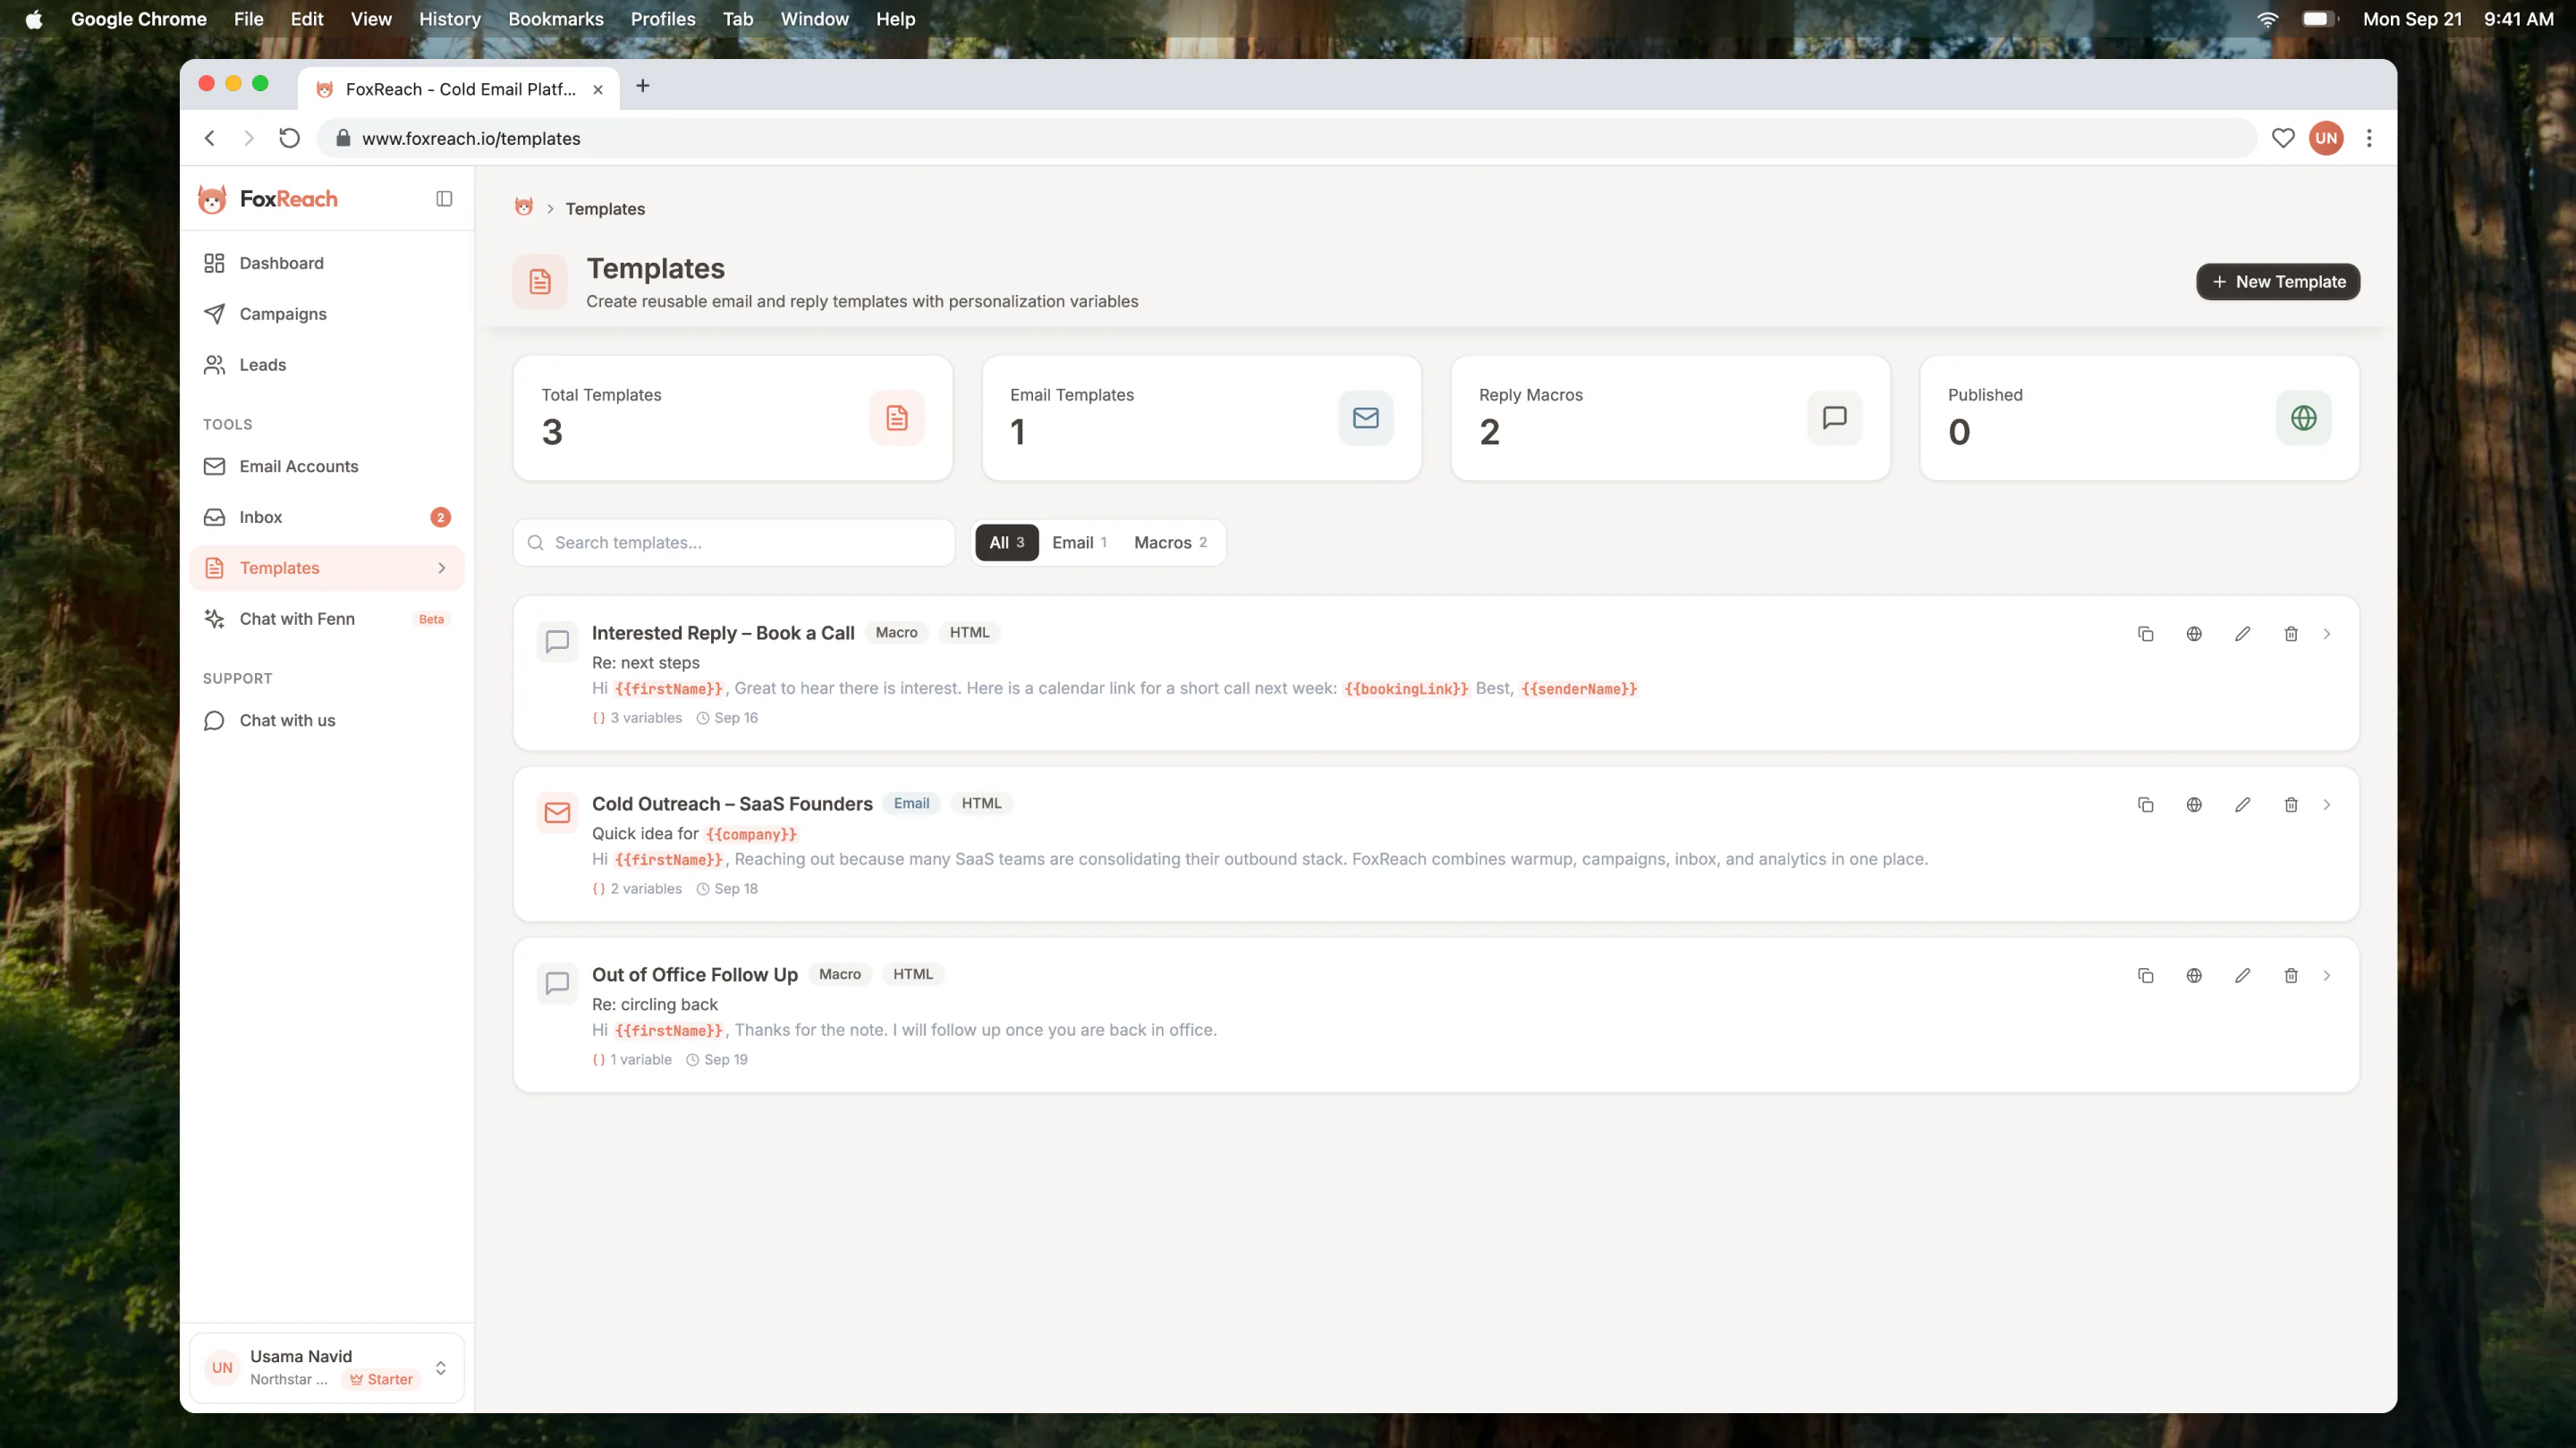
Task: Edit the Out of Office Follow Up template
Action: click(x=2243, y=976)
